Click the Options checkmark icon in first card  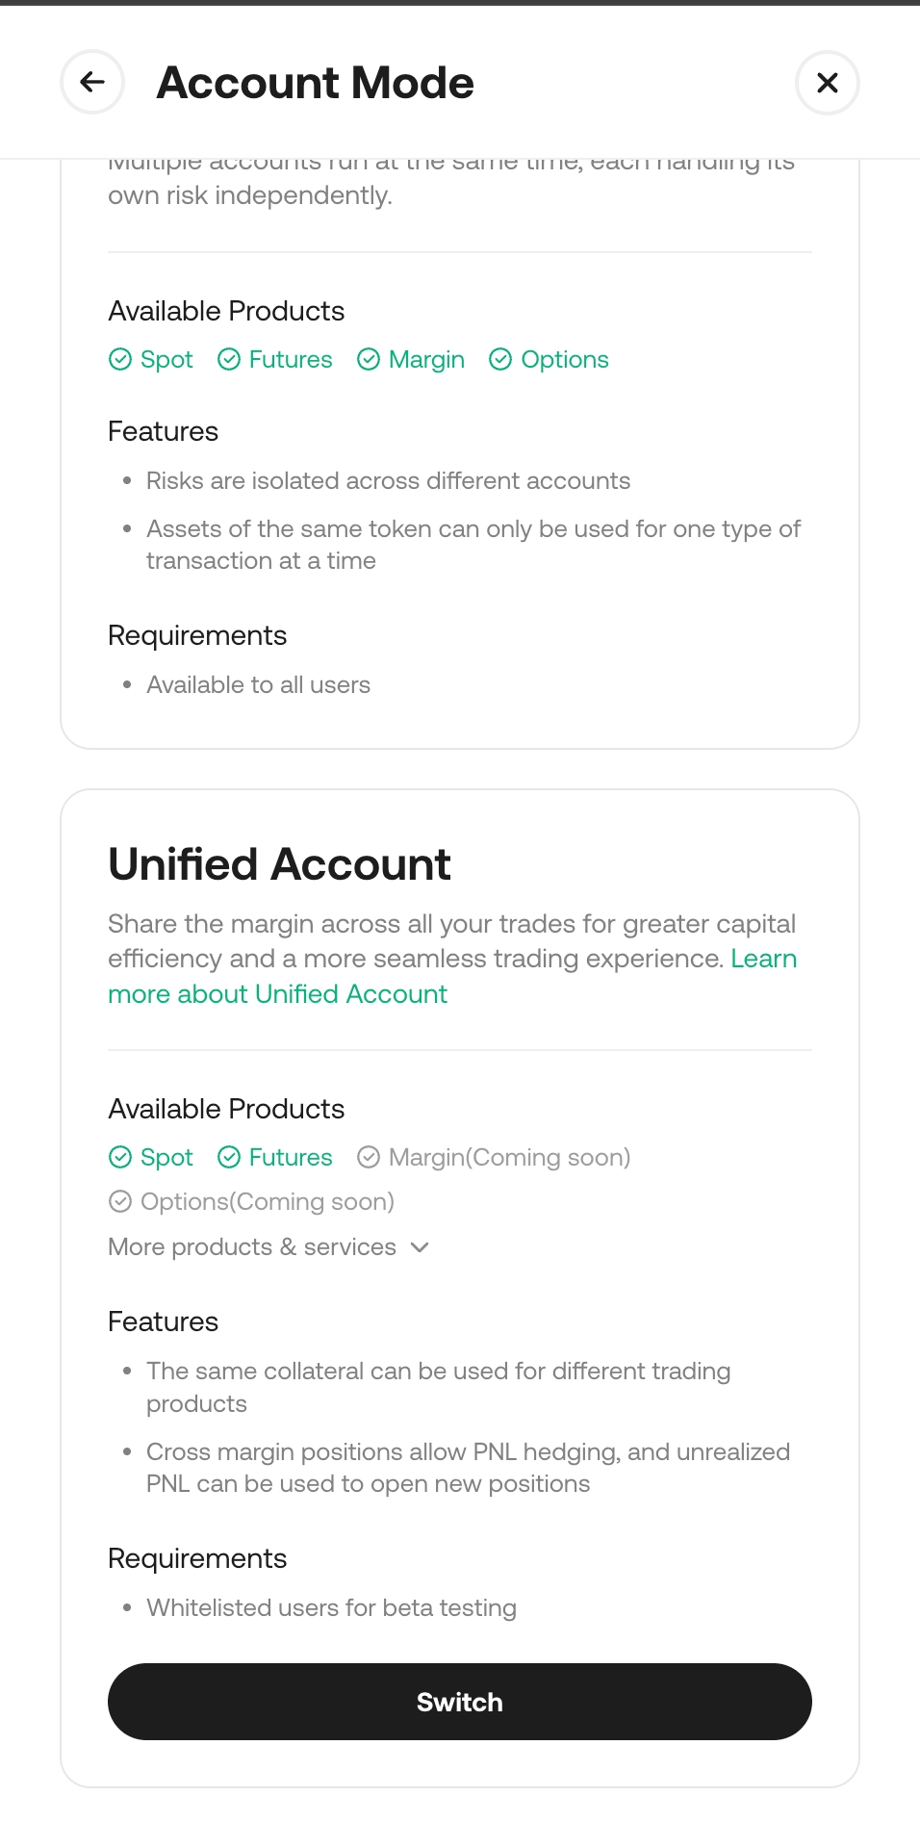pos(500,360)
